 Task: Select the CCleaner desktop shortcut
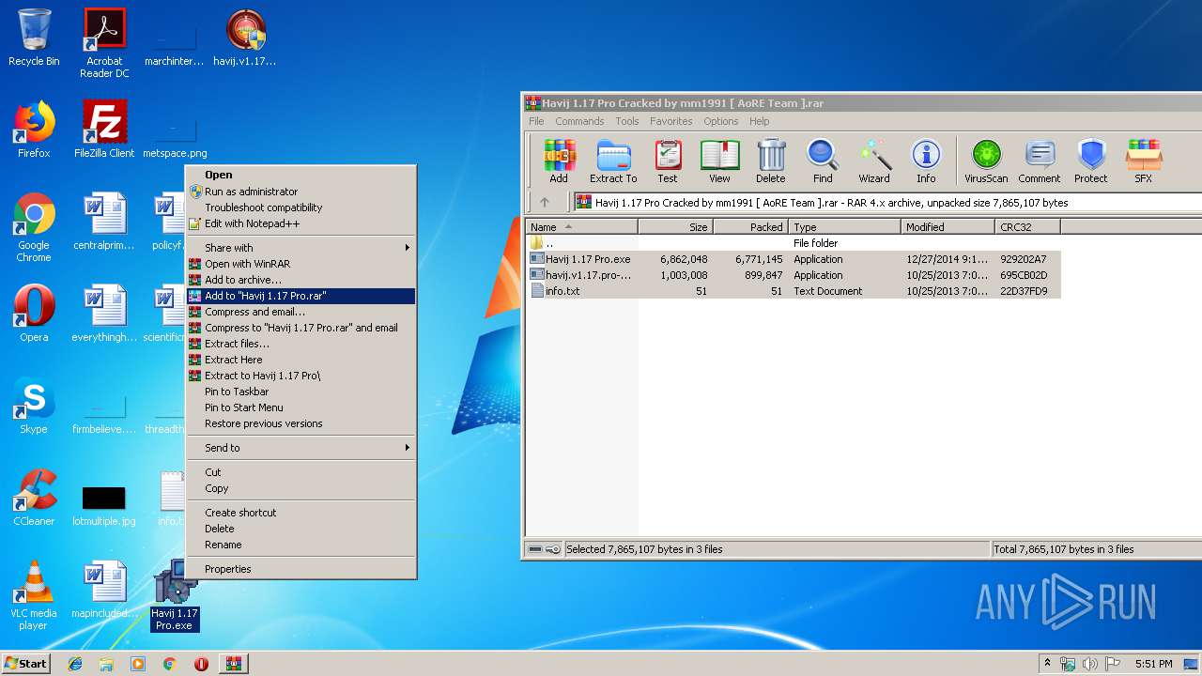[x=34, y=498]
